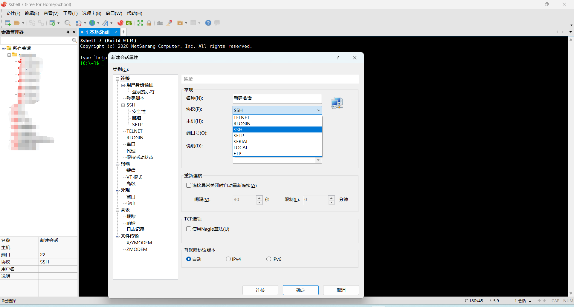This screenshot has width=574, height=307.
Task: Choose RLOGIN from protocol dropdown list
Action: pos(277,124)
